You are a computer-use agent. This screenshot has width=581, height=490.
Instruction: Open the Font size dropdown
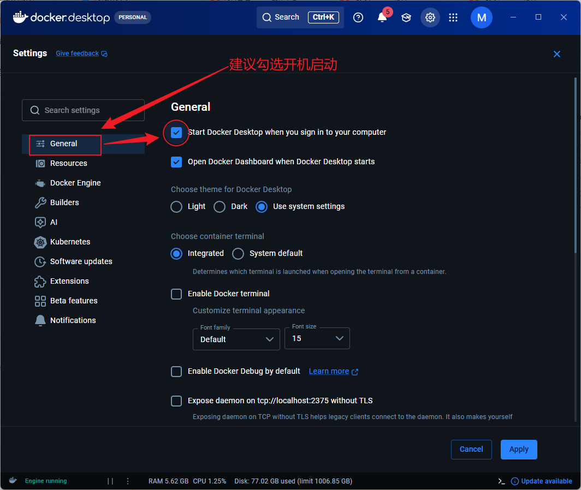pos(317,338)
